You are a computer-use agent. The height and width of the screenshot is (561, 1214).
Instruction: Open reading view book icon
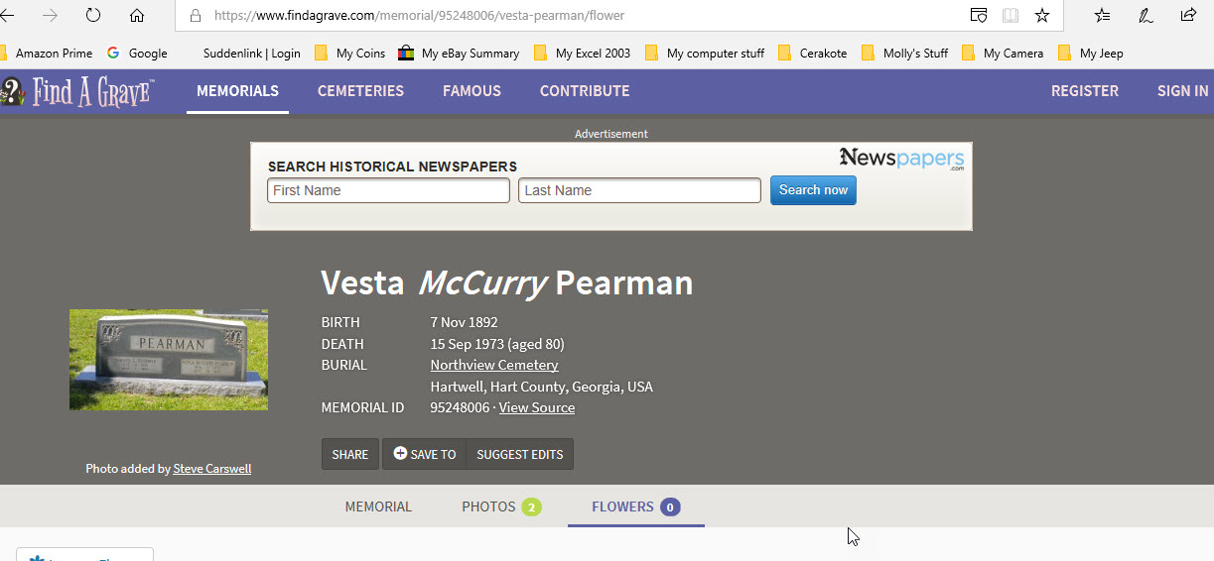(x=1011, y=16)
